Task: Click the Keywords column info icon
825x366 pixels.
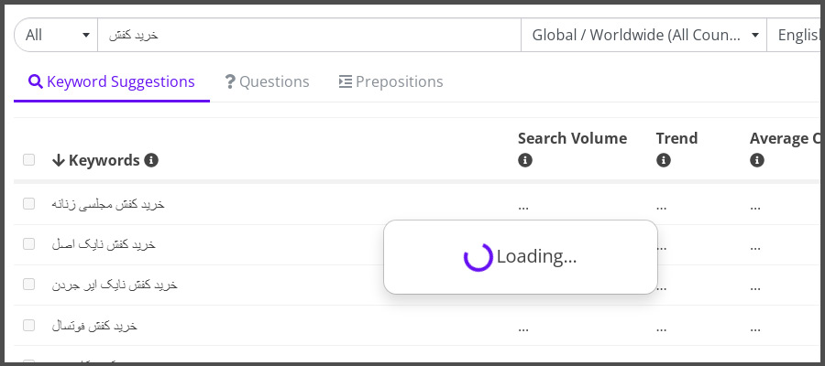Action: [x=151, y=160]
